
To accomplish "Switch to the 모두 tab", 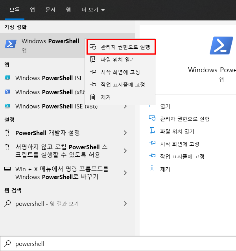I will (15, 10).
